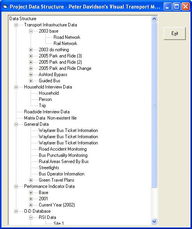Screen dimensions: 192x229
Task: Select the 2003 base label
Action: click(48, 31)
